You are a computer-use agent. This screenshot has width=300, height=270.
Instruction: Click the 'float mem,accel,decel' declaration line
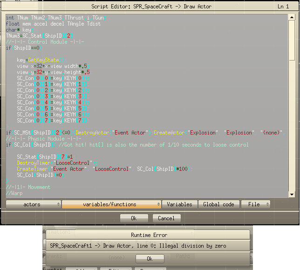click(x=55, y=24)
